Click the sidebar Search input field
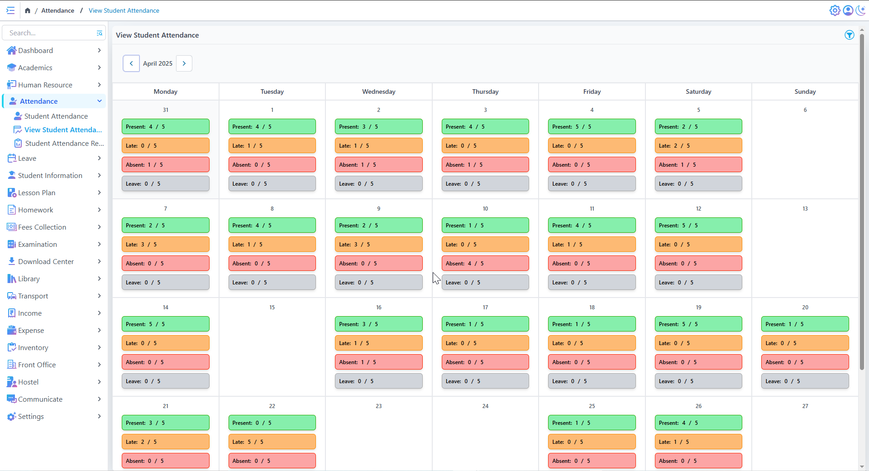869x471 pixels. [x=50, y=33]
